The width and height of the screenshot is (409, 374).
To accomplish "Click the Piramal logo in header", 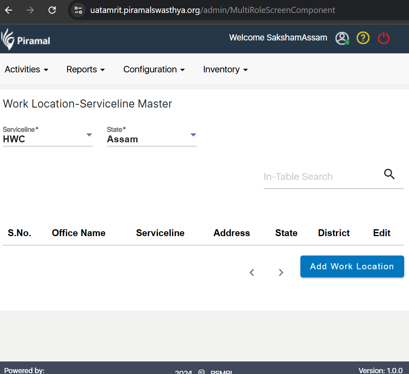I will point(26,39).
